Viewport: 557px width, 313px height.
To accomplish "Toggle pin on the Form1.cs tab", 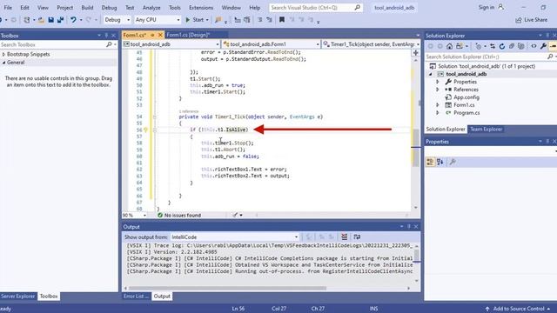I will click(x=152, y=35).
